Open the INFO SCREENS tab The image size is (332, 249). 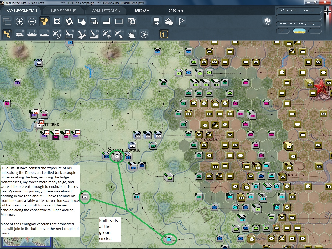tap(64, 11)
